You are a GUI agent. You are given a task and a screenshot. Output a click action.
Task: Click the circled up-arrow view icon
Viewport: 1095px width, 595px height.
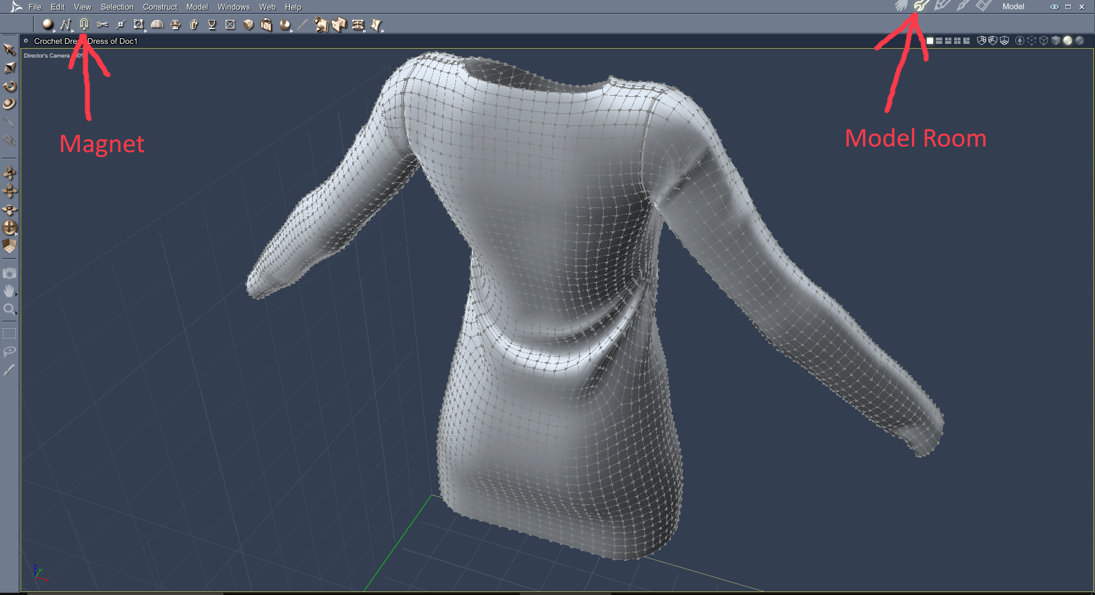click(x=1020, y=40)
